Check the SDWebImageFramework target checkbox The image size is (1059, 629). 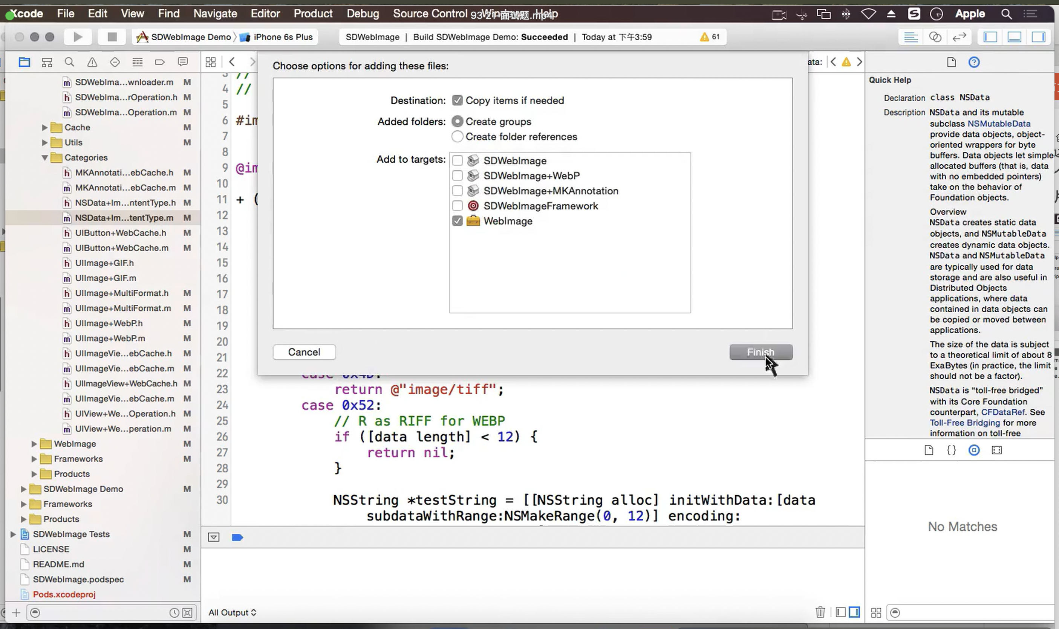(457, 206)
